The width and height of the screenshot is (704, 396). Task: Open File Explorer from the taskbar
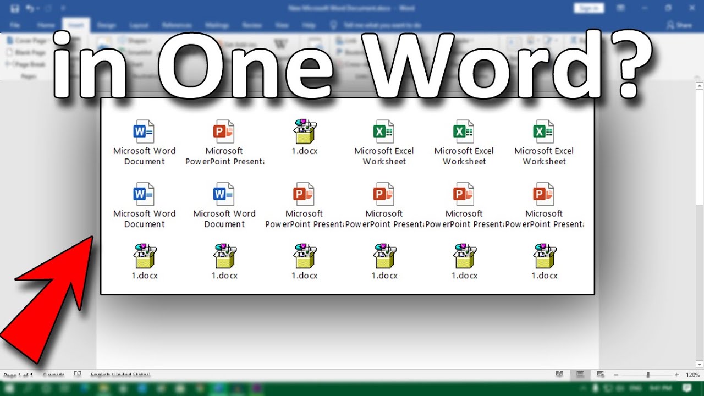103,388
